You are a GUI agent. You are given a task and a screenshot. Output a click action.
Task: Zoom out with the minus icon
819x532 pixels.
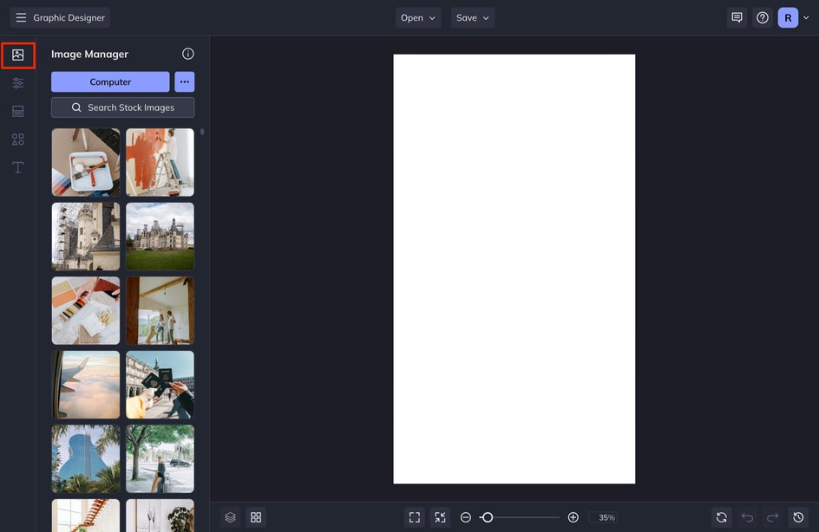465,517
